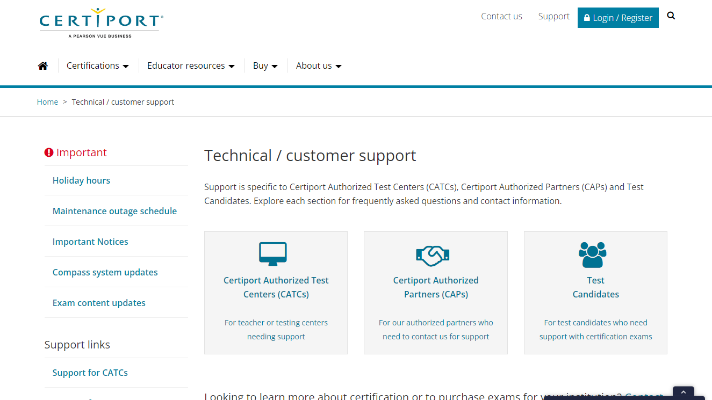Click 'For test candidates who need support' description
This screenshot has width=712, height=400.
coord(596,330)
